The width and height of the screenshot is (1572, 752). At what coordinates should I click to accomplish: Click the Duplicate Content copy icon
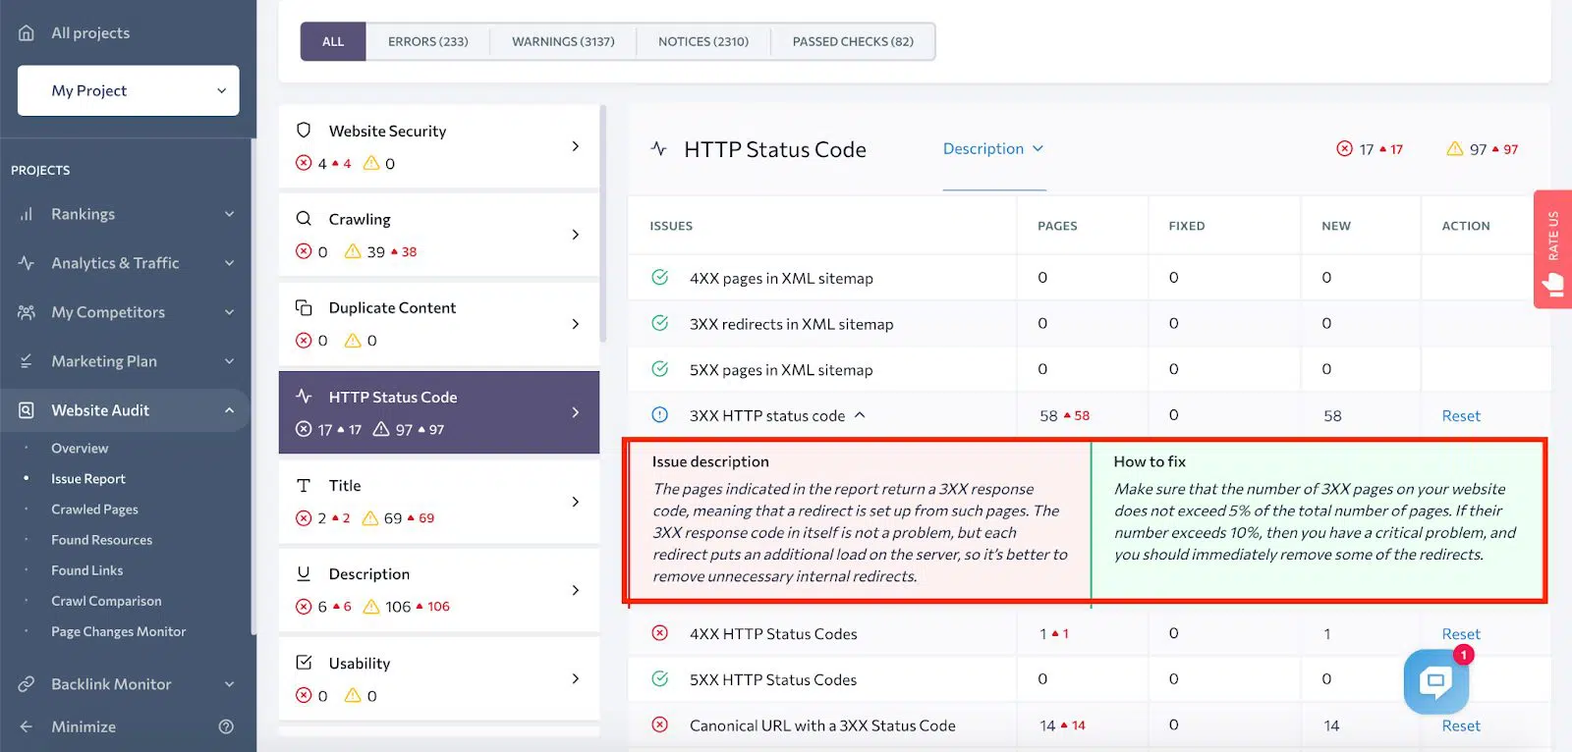(x=304, y=307)
